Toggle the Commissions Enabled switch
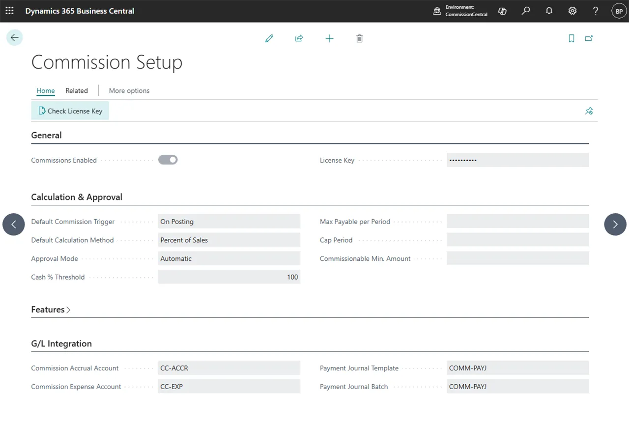This screenshot has width=629, height=424. [168, 160]
